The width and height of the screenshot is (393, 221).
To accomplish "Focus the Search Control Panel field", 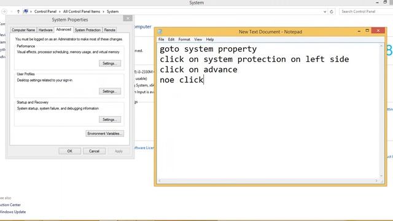I will coord(366,12).
